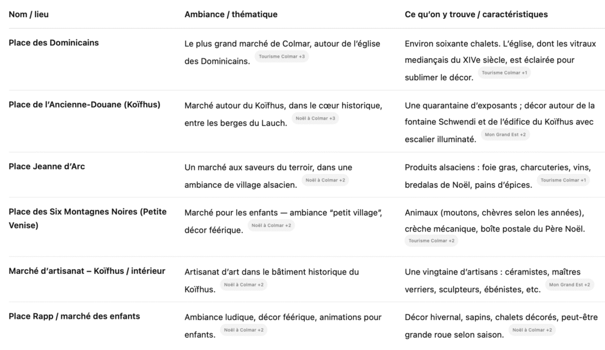Image resolution: width=605 pixels, height=350 pixels.
Task: Click 'Ce qu'on y trouve / caractéristiques' header
Action: point(476,14)
